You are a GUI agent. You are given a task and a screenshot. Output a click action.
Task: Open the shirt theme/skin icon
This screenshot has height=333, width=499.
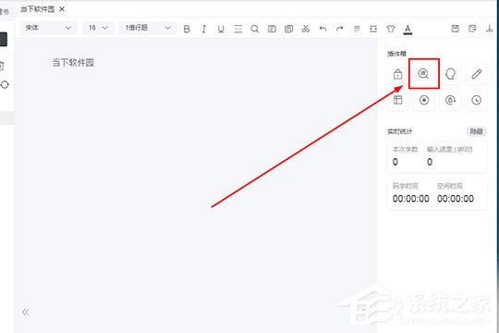click(x=391, y=29)
